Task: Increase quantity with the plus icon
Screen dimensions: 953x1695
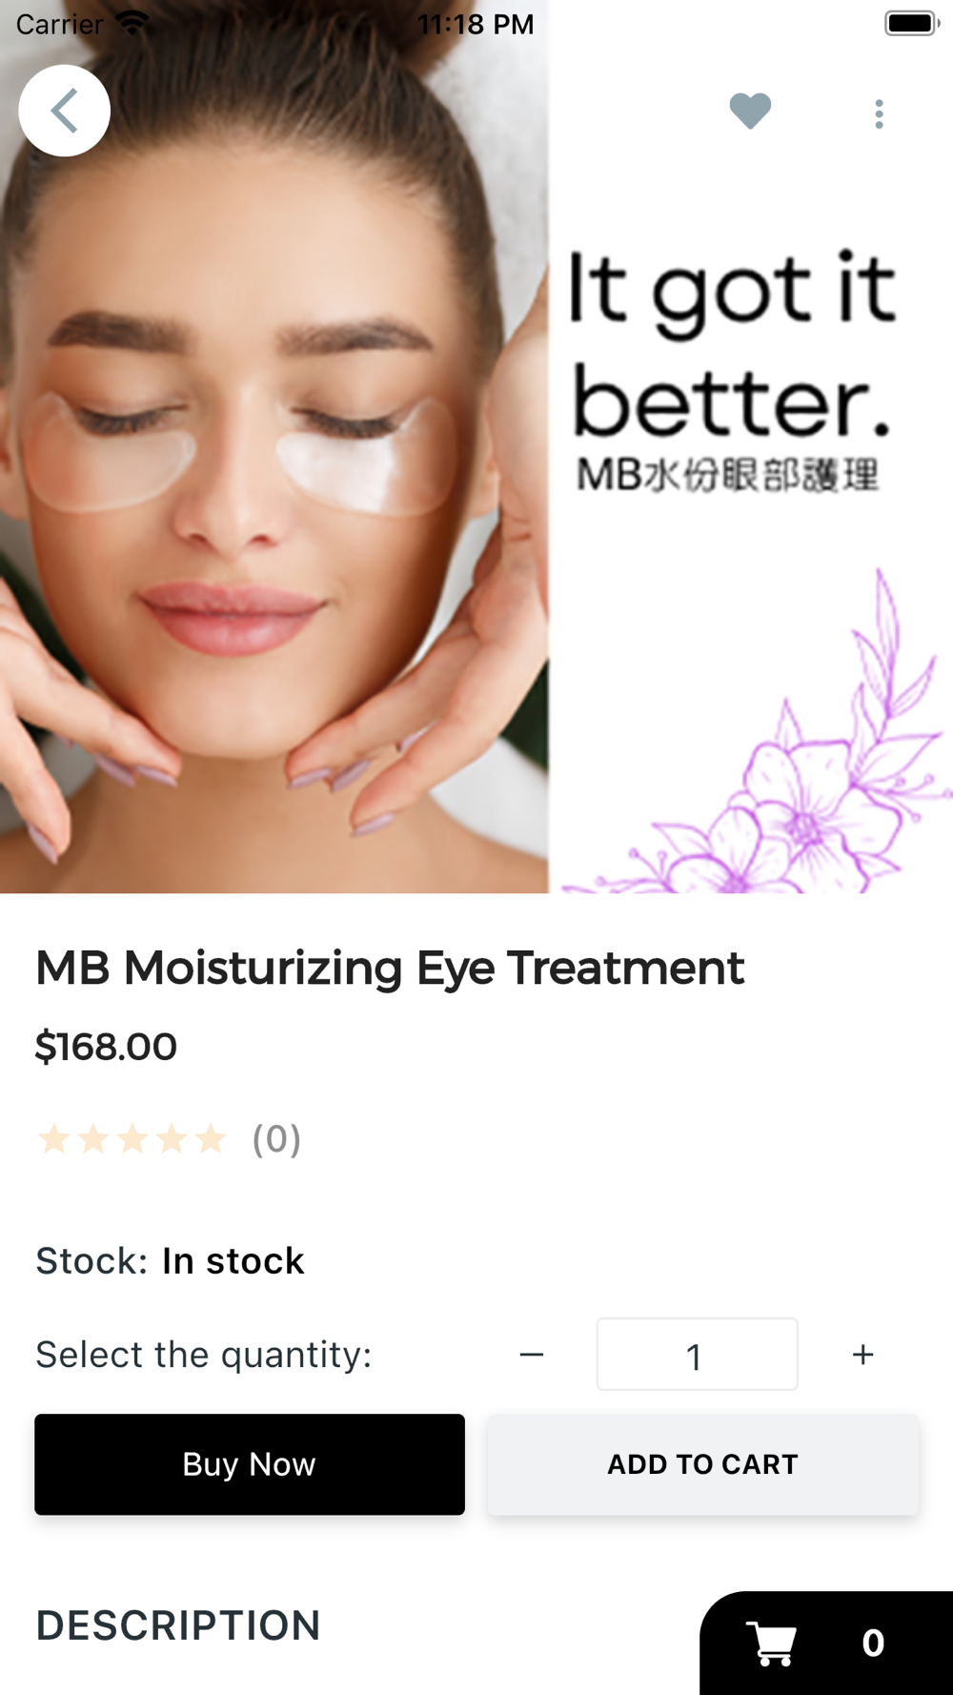Action: coord(863,1355)
